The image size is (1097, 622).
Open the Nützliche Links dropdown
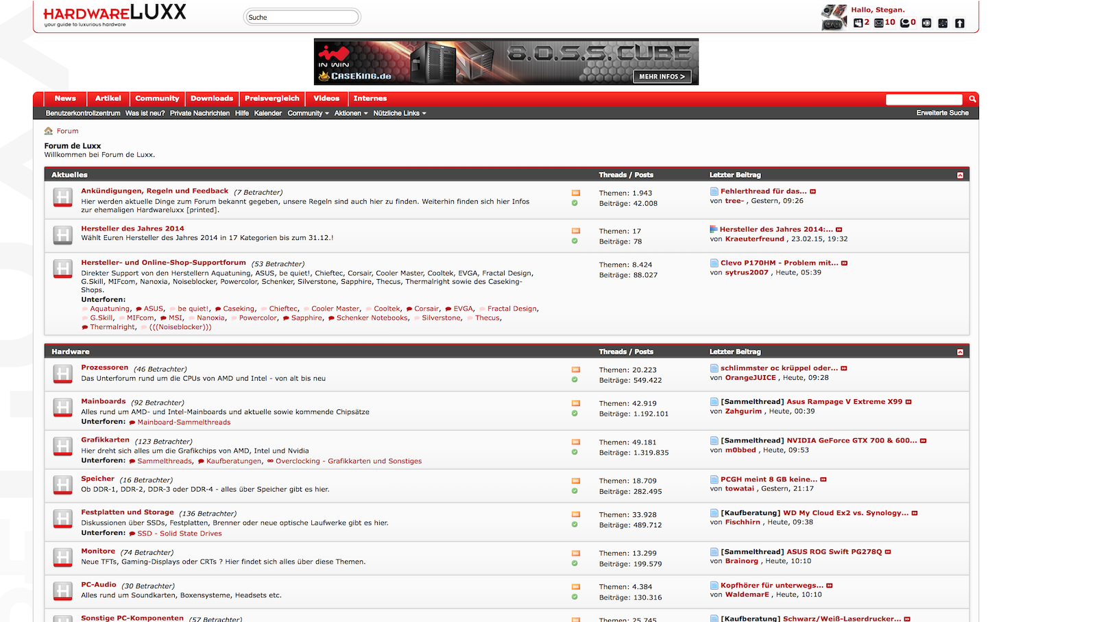point(400,113)
